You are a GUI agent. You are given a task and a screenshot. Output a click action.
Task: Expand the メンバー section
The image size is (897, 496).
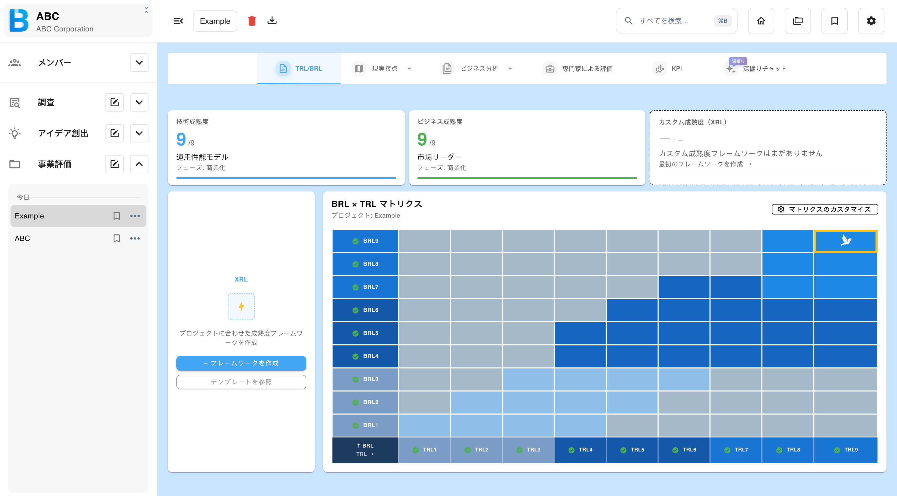tap(139, 63)
